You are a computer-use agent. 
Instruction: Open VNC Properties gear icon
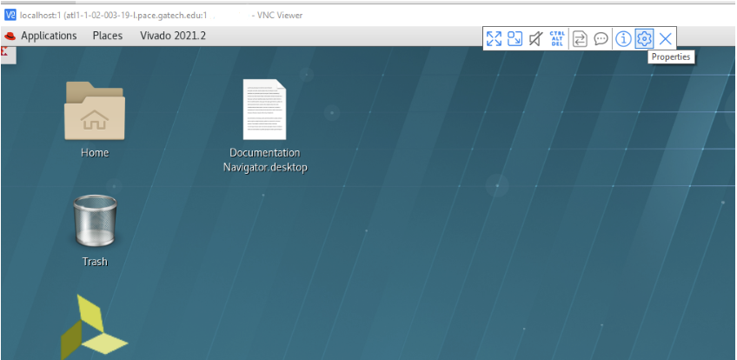click(x=644, y=38)
